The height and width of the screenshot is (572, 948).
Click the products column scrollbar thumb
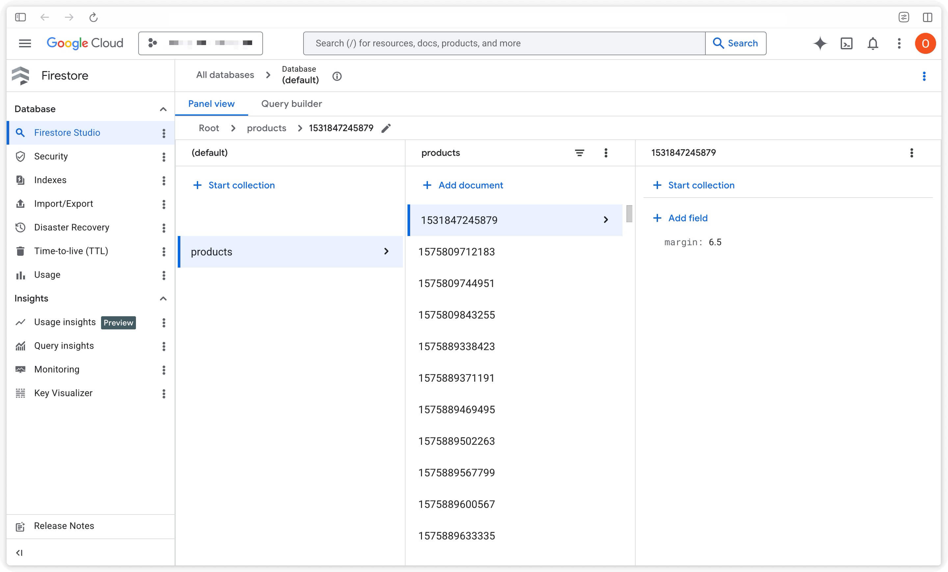coord(629,214)
